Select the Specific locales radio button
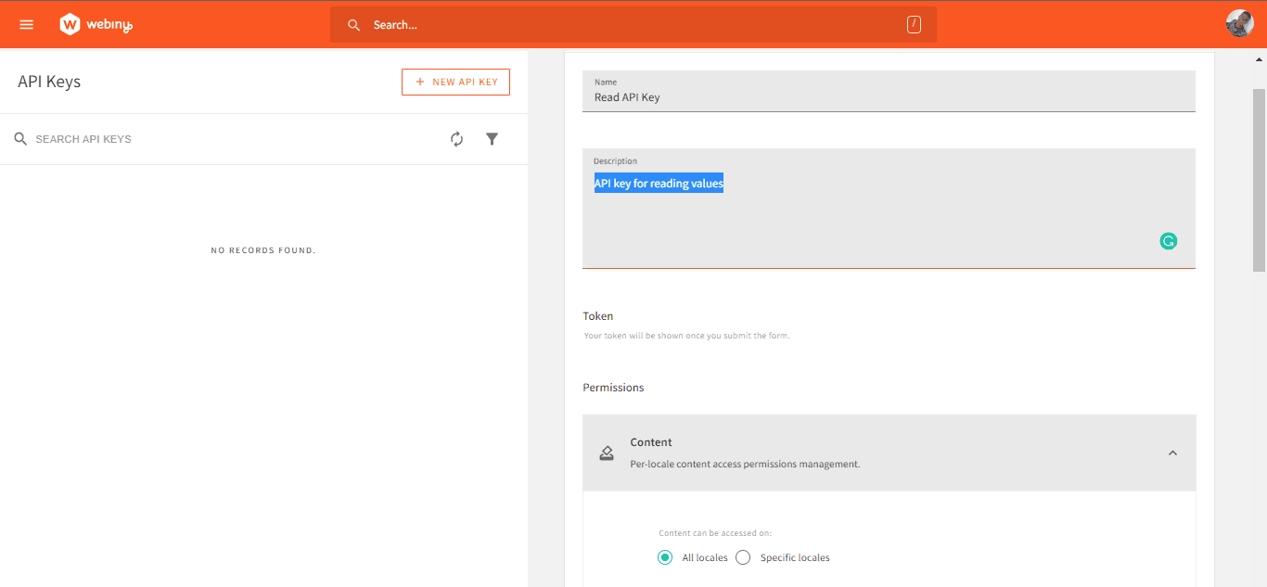The image size is (1267, 587). point(742,557)
